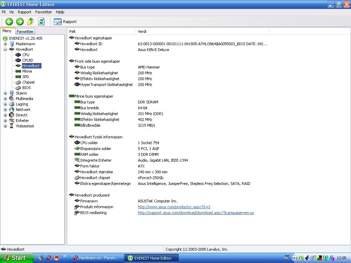Open the Windows Start menu
This screenshot has width=351, height=263.
(x=16, y=258)
